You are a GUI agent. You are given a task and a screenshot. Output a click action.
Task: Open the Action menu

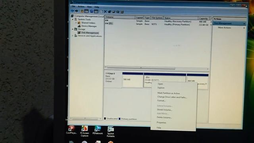pos(81,7)
